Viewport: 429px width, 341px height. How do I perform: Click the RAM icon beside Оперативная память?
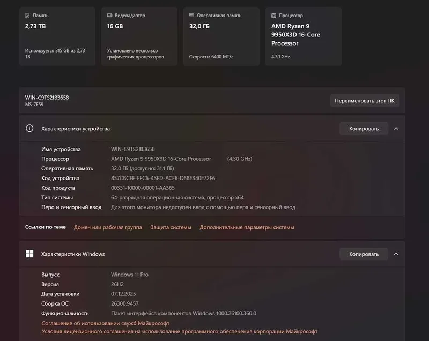pos(191,15)
